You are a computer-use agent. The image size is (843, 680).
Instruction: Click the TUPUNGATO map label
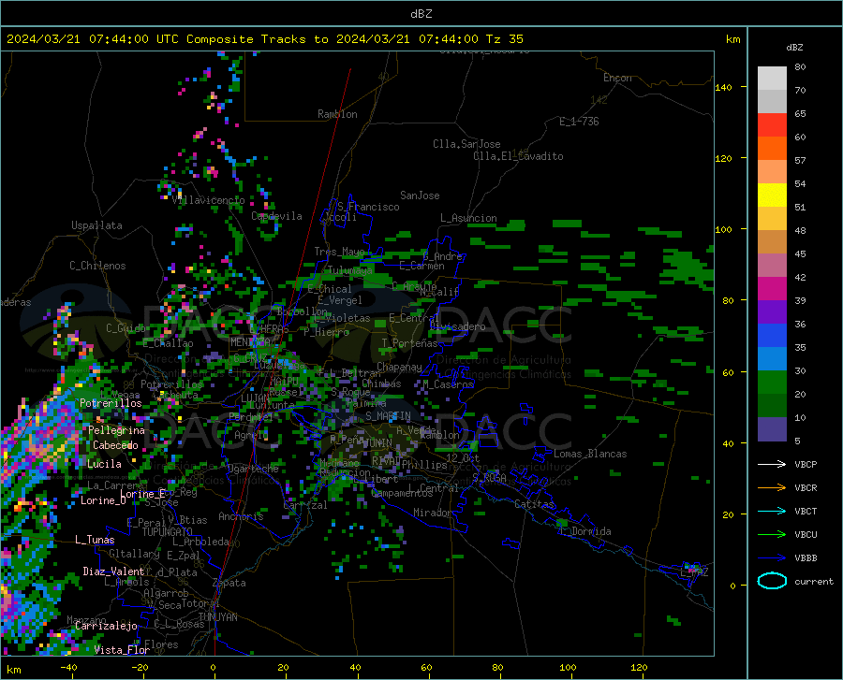[x=168, y=532]
